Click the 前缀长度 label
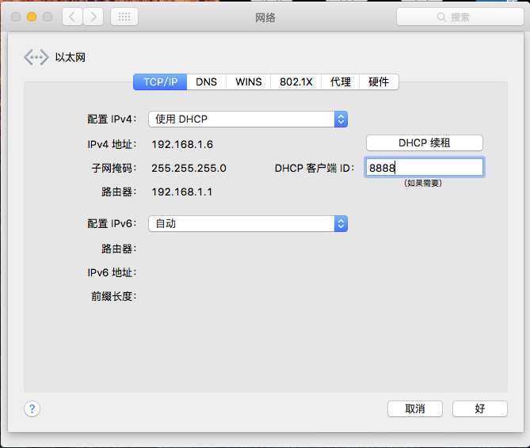This screenshot has width=530, height=448. click(x=113, y=296)
